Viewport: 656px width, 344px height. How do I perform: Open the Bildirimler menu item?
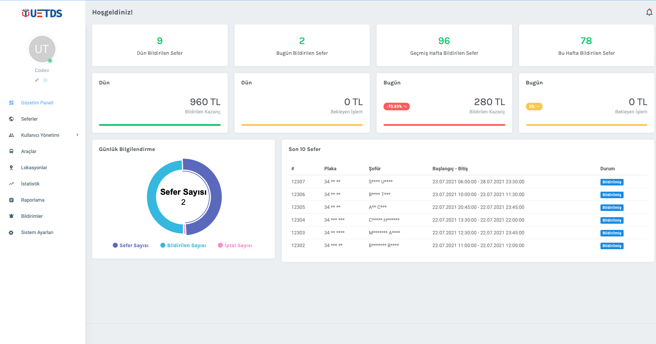coord(32,216)
